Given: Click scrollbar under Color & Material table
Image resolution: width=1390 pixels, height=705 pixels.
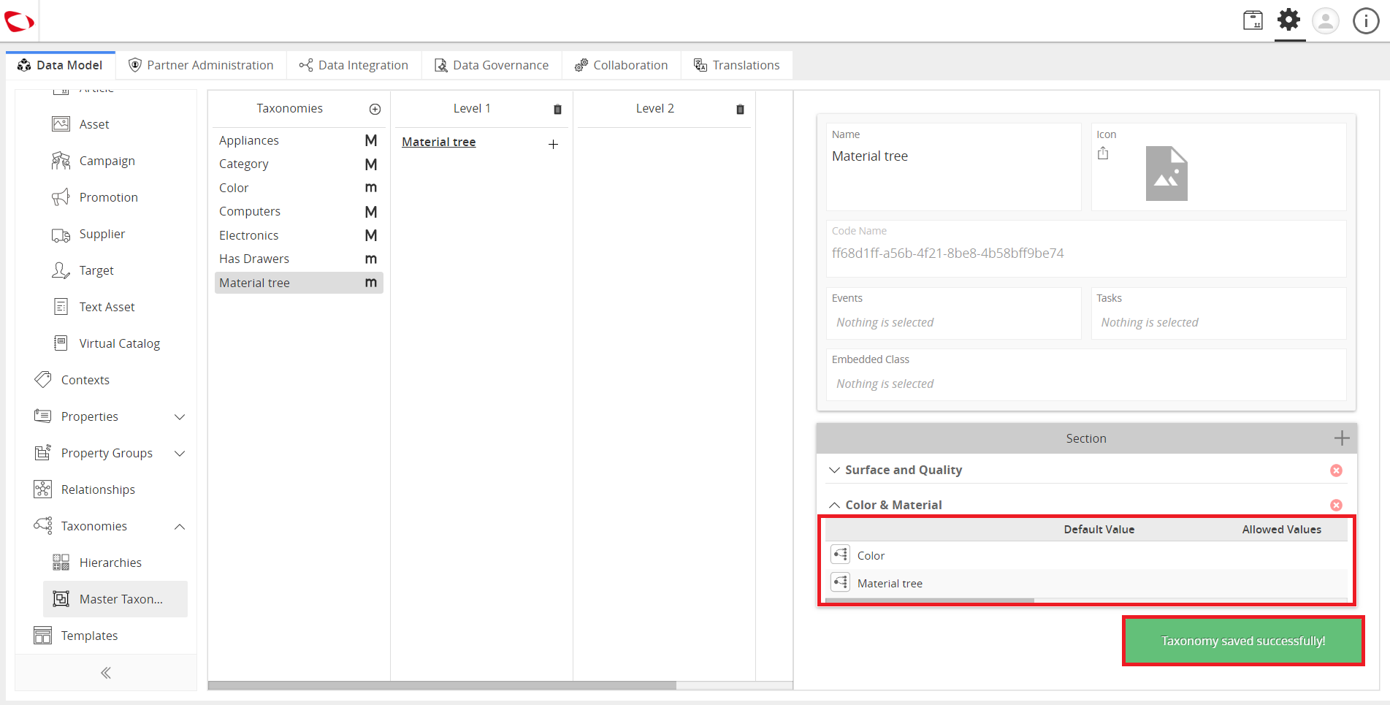Looking at the screenshot, I should pyautogui.click(x=929, y=601).
